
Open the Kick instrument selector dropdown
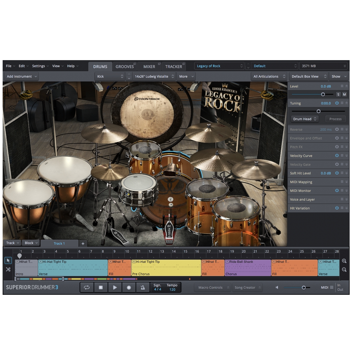tap(110, 77)
